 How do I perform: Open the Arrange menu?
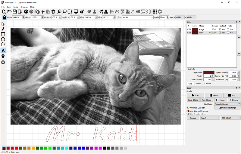[x=24, y=7]
